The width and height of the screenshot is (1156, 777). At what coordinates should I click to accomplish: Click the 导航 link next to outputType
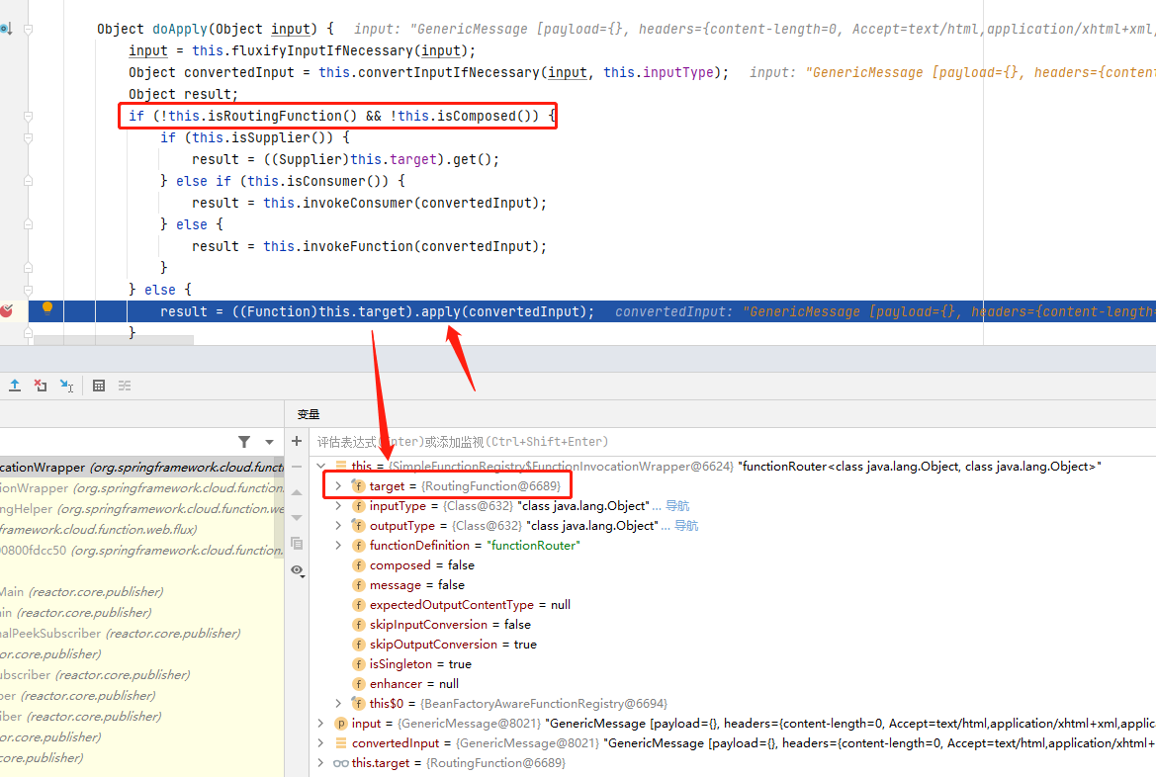[x=686, y=526]
